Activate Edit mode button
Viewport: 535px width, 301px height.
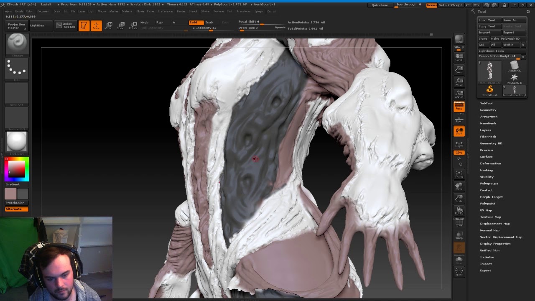pos(84,26)
